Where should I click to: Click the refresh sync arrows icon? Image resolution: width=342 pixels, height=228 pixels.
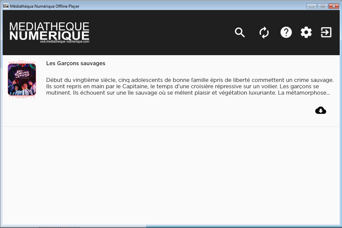point(264,32)
